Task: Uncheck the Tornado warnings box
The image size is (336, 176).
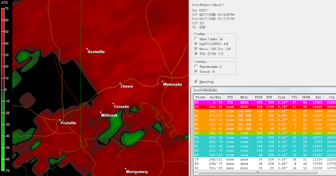Action: 196,72
